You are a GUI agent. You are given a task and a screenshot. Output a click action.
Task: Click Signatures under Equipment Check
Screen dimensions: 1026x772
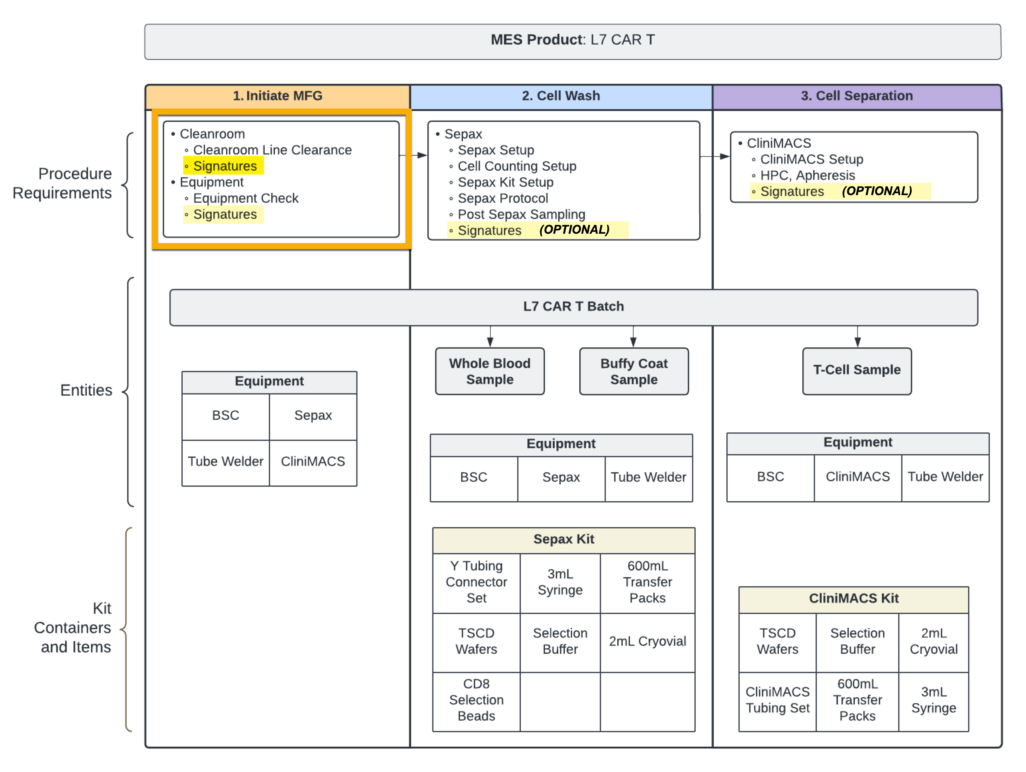point(225,214)
